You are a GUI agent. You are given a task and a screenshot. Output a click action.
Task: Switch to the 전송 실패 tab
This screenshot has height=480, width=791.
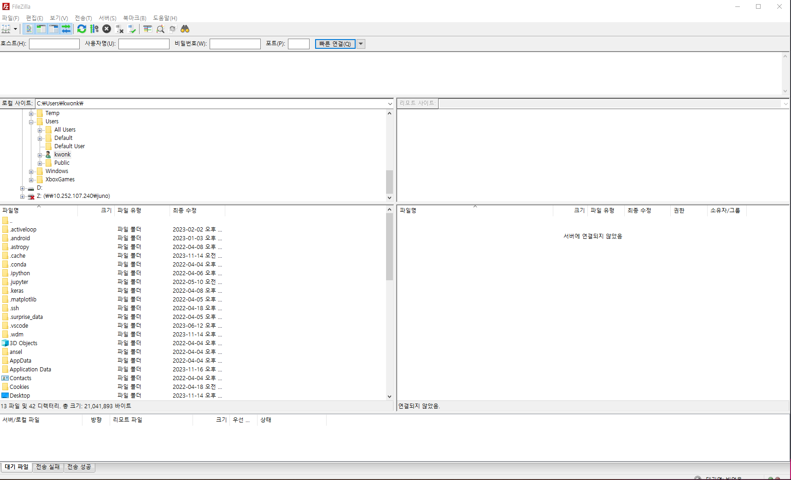point(48,467)
